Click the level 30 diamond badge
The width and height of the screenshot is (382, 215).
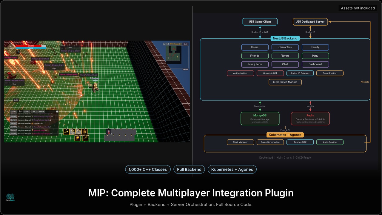(10, 47)
